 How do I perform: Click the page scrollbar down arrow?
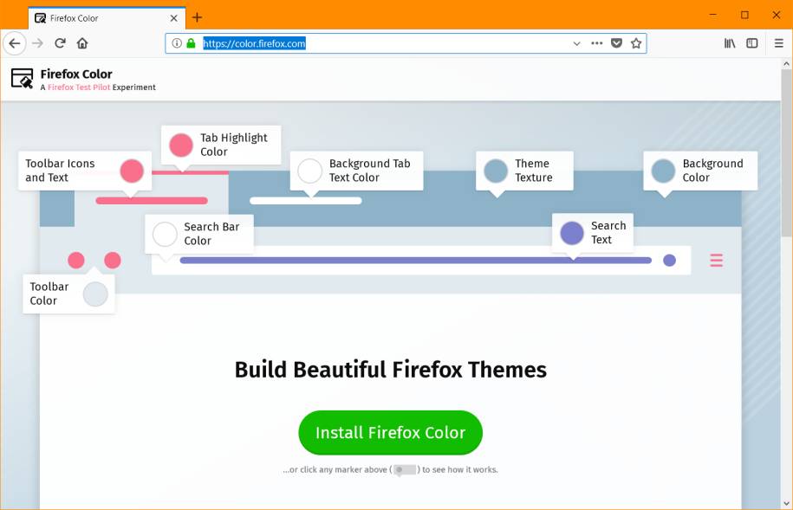tap(785, 502)
